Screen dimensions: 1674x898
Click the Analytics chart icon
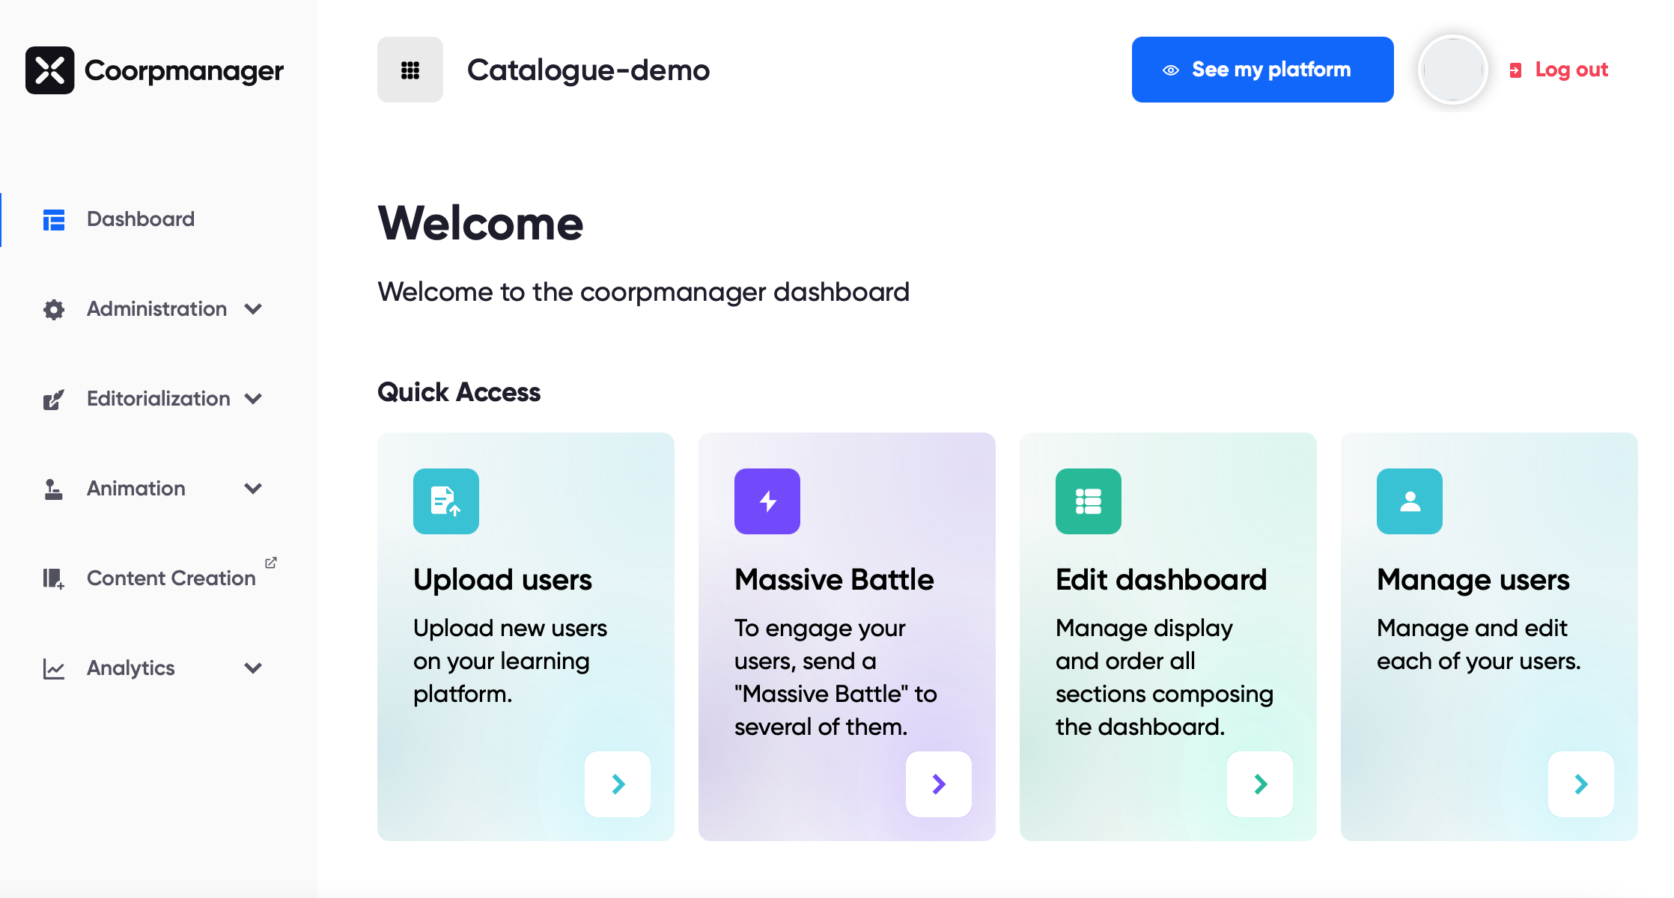[54, 669]
